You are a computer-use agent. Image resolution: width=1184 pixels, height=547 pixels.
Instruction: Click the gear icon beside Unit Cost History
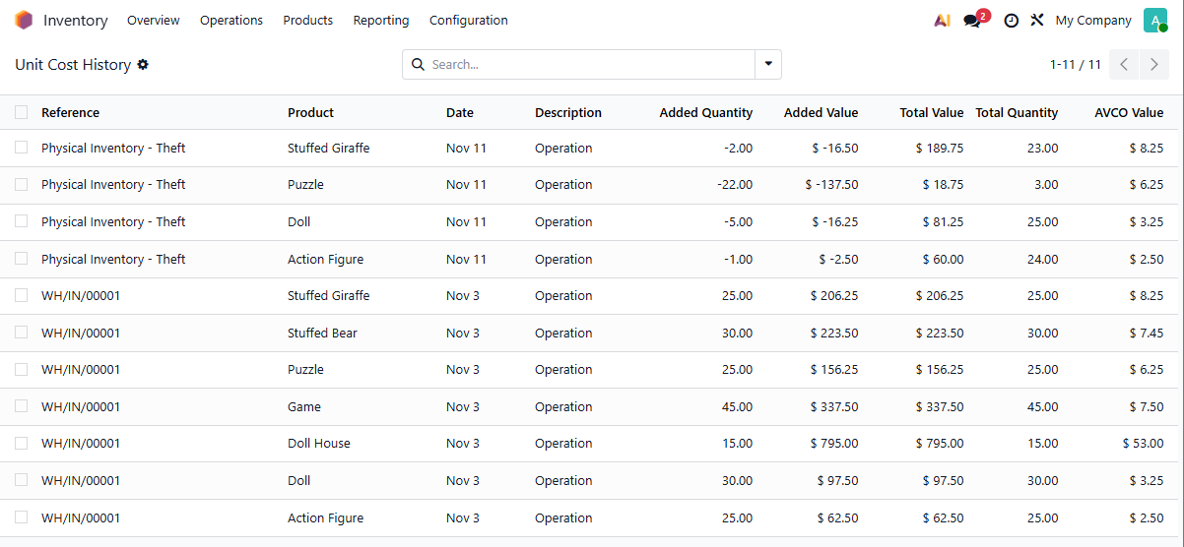point(143,65)
